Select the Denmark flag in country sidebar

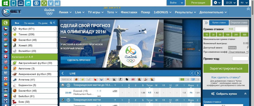pos(6,56)
